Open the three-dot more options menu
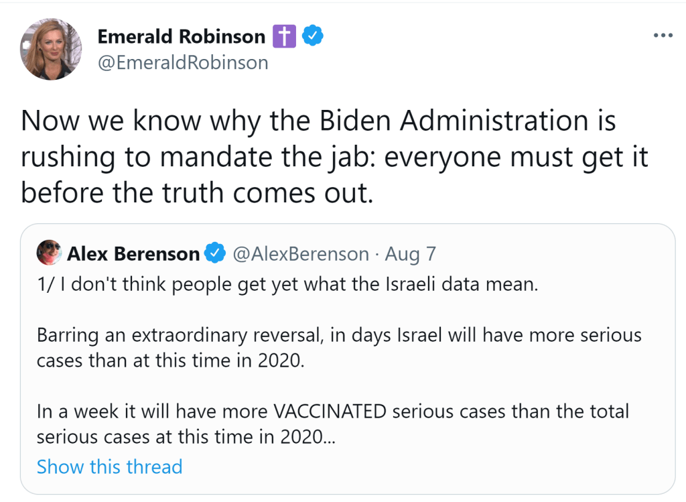The height and width of the screenshot is (502, 686). point(662,36)
